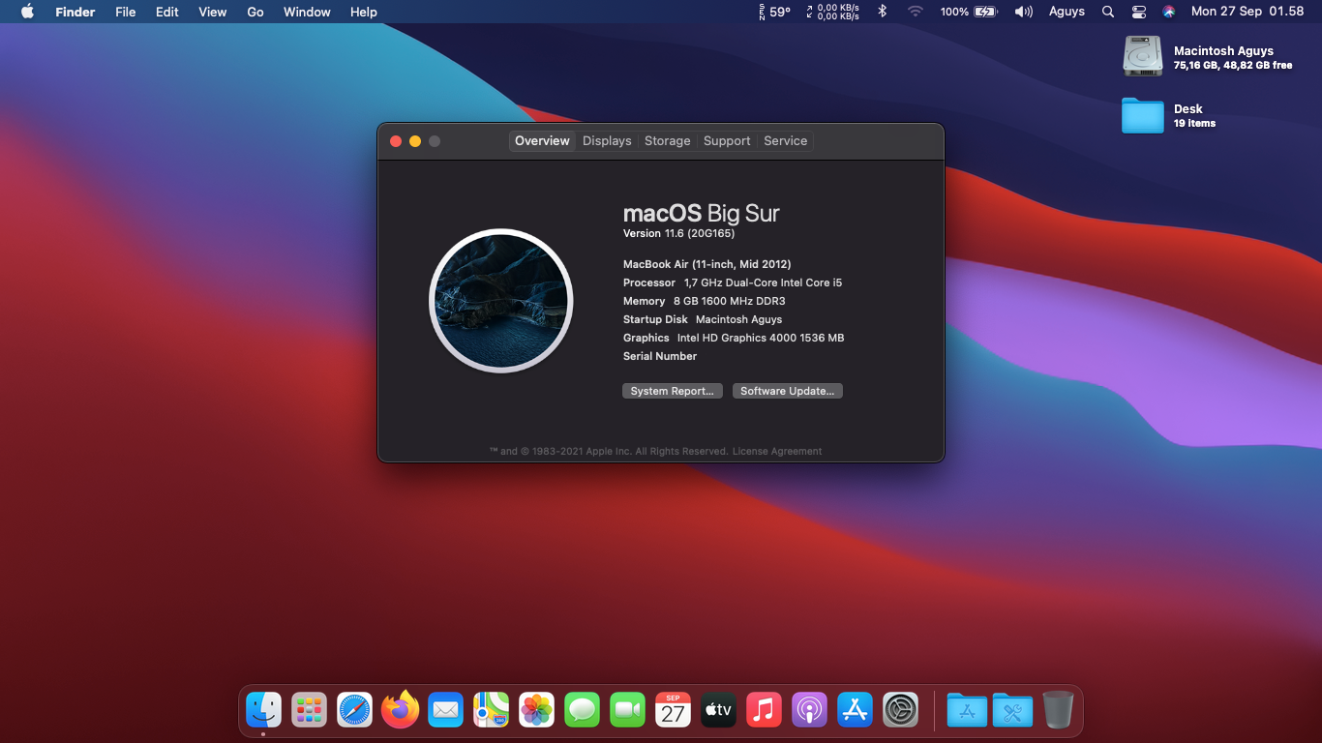Open the App Store in Dock
1322x743 pixels.
(x=855, y=710)
